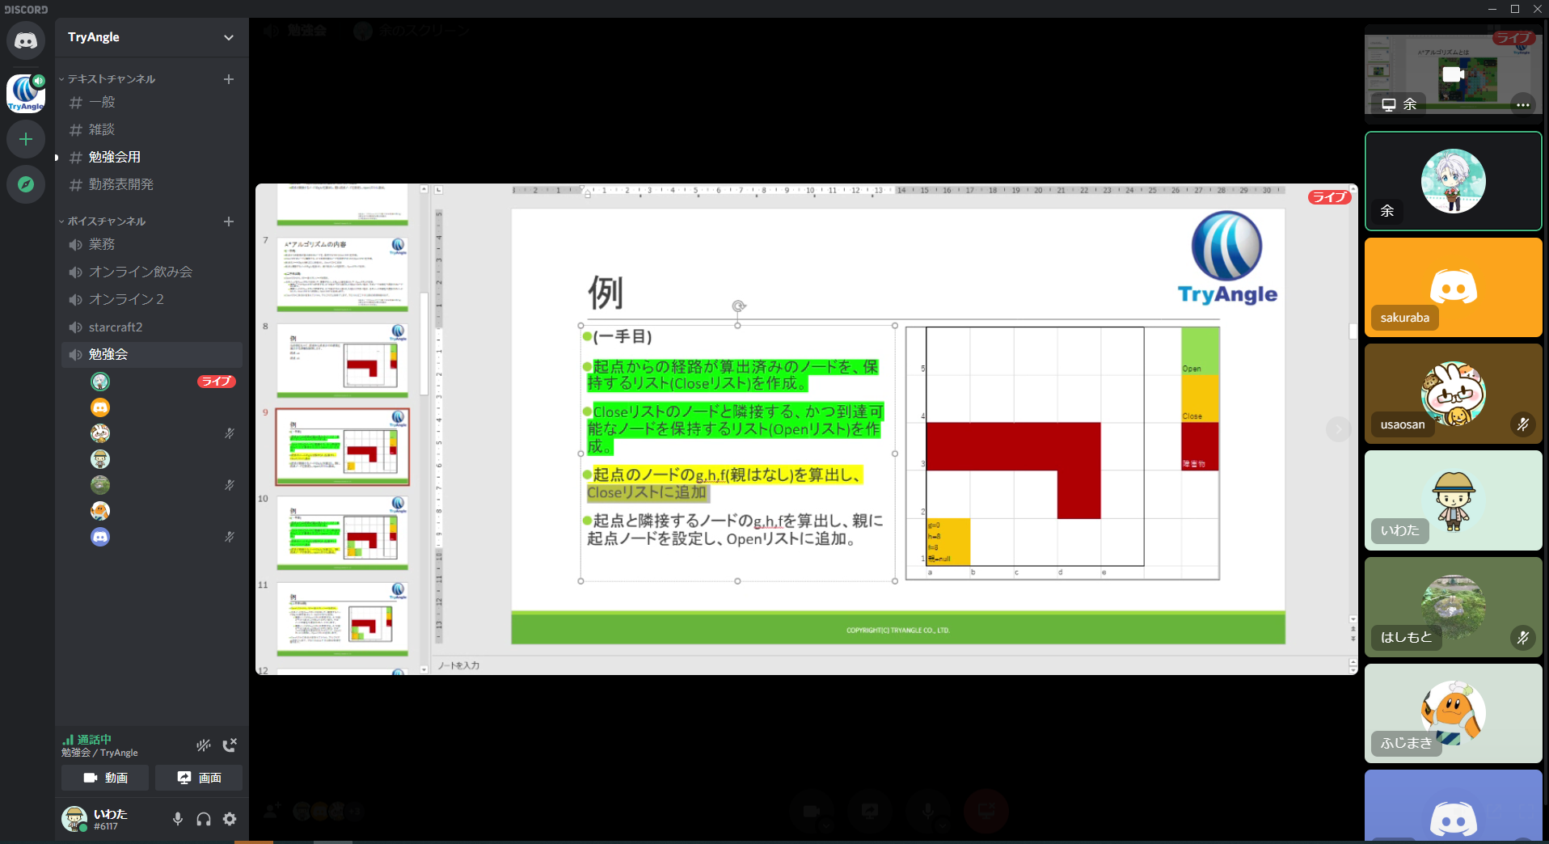The width and height of the screenshot is (1549, 844).
Task: Select the sakuraba participant tile
Action: coord(1453,287)
